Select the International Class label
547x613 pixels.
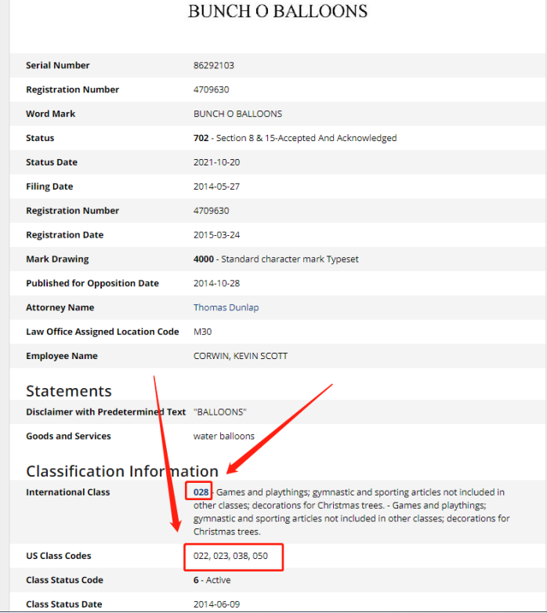pyautogui.click(x=68, y=492)
